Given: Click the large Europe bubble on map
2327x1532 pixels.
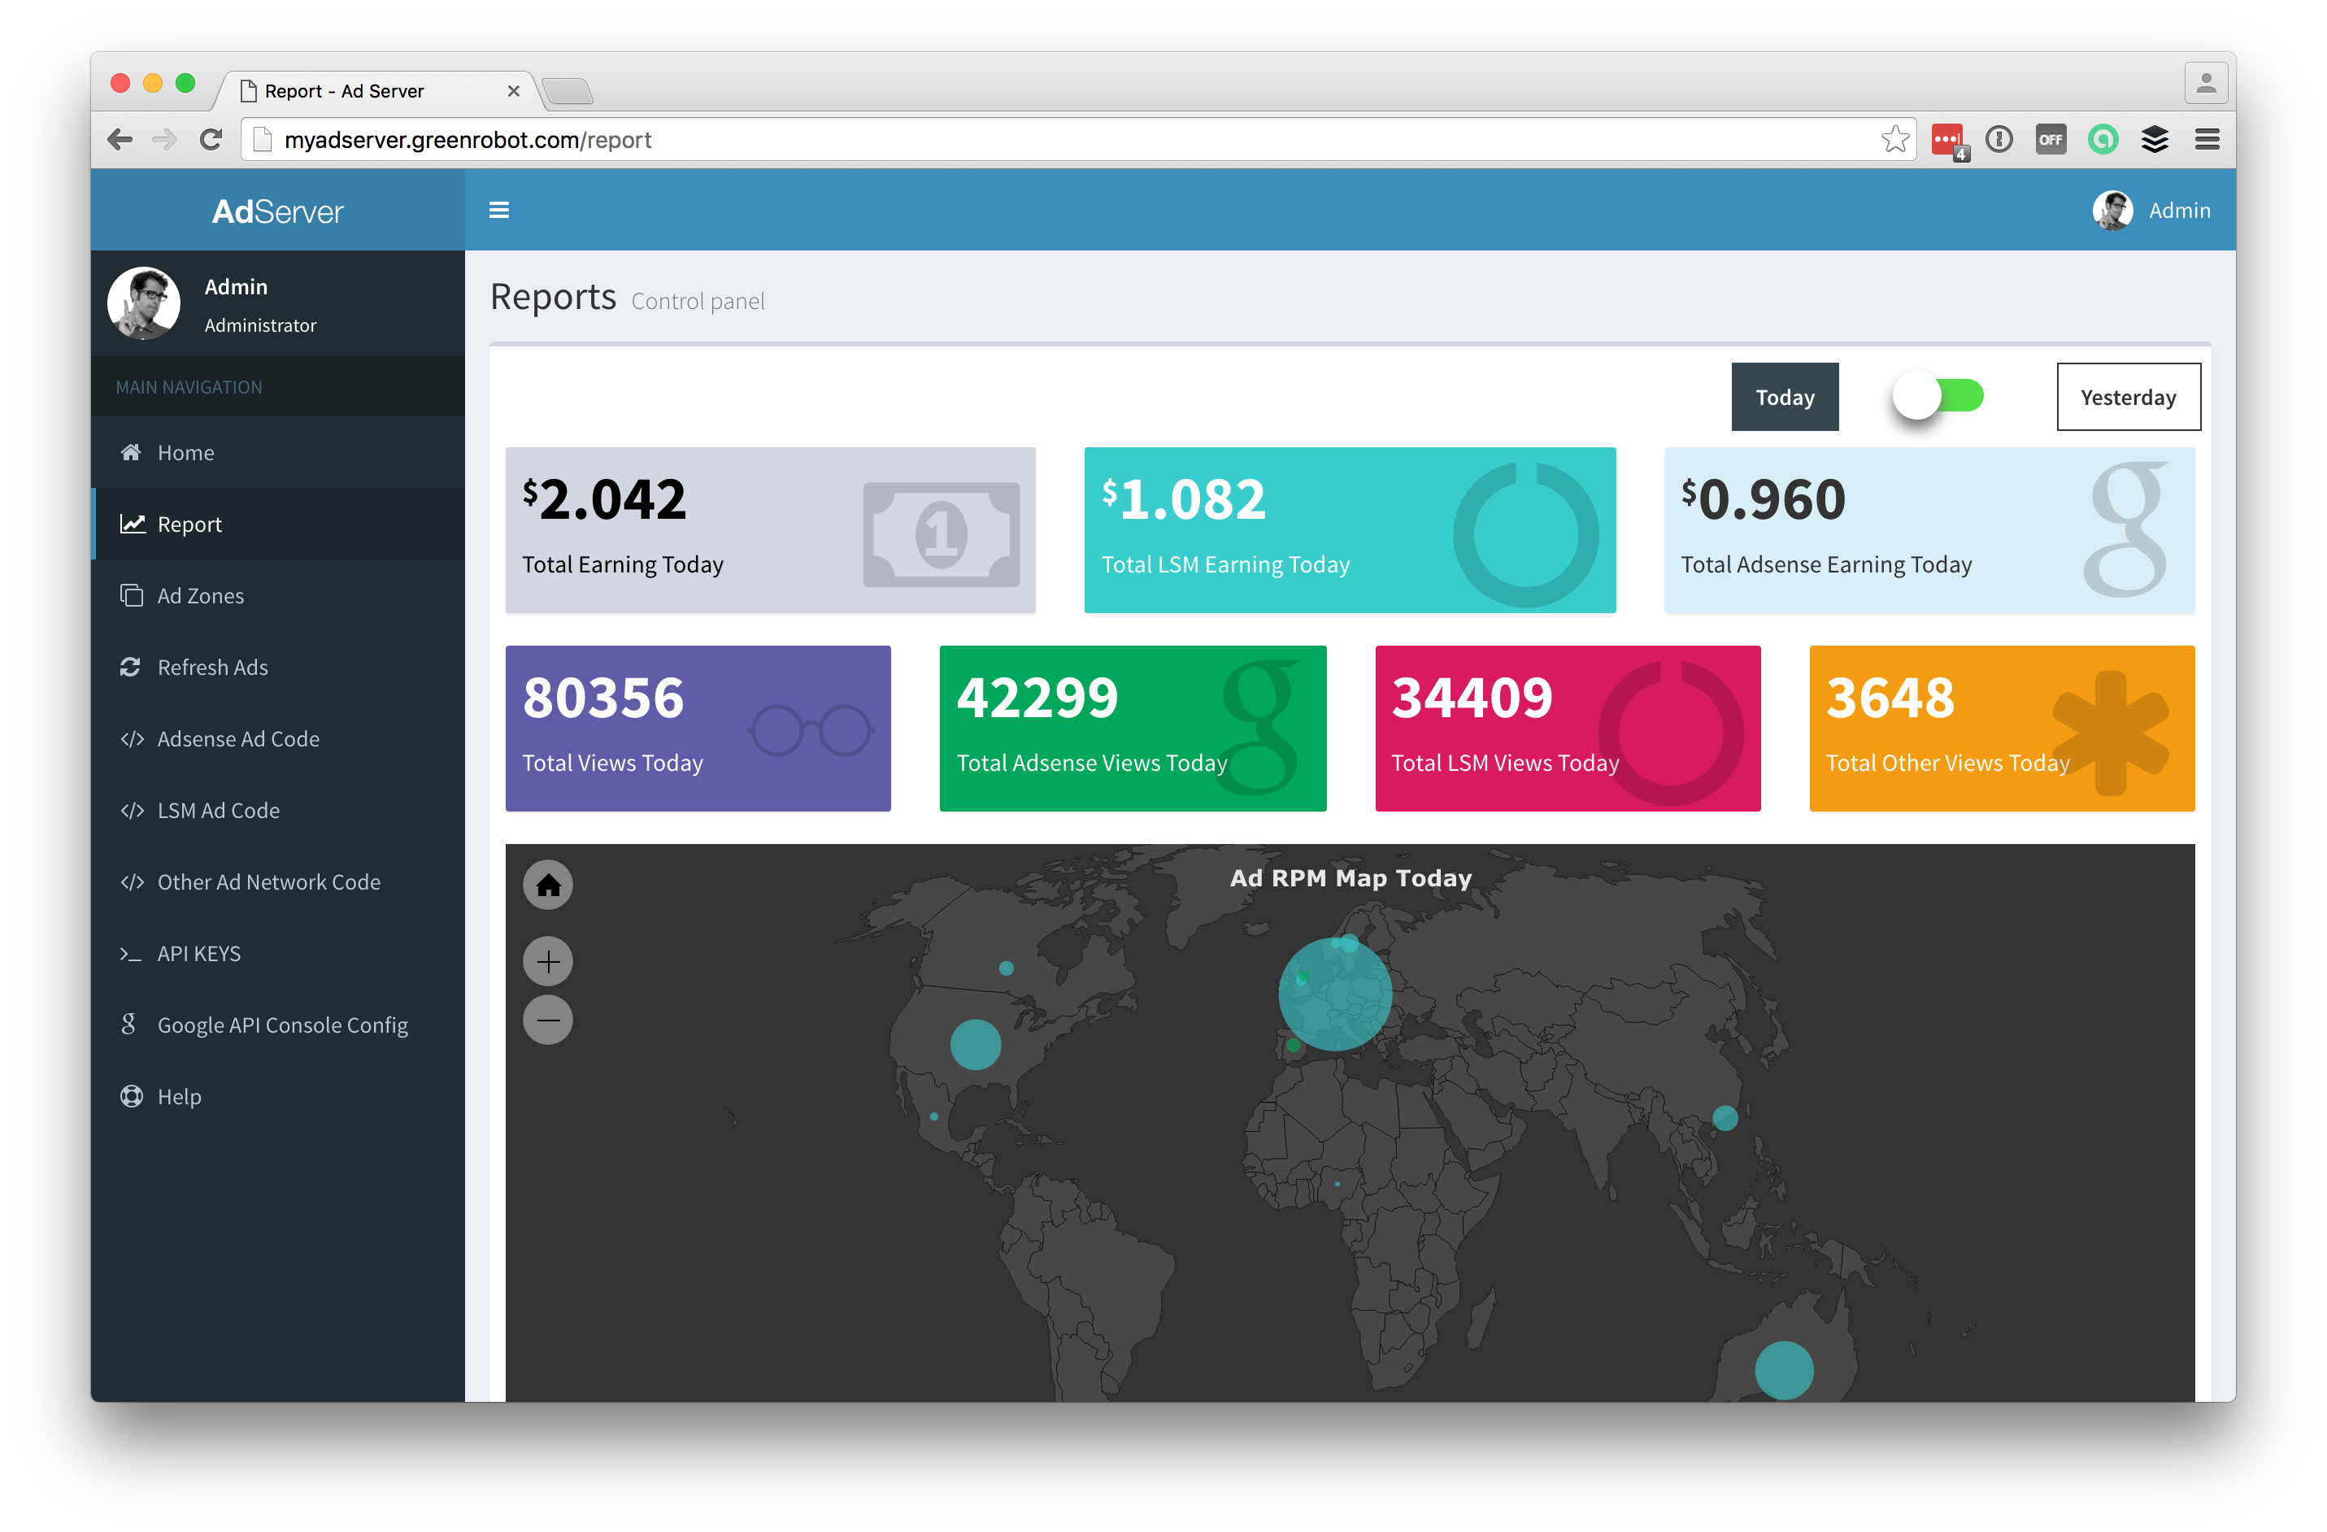Looking at the screenshot, I should tap(1334, 994).
